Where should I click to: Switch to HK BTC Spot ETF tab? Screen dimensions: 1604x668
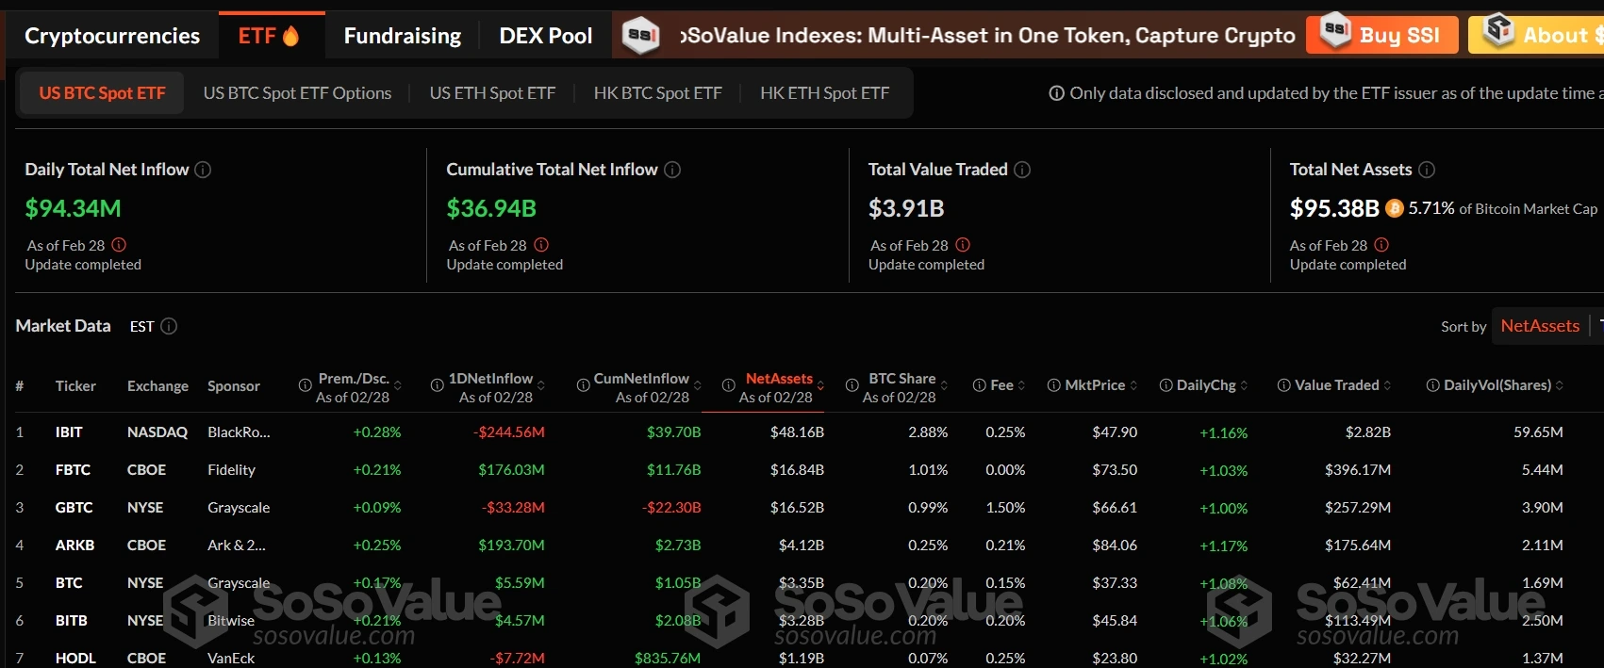(x=658, y=93)
